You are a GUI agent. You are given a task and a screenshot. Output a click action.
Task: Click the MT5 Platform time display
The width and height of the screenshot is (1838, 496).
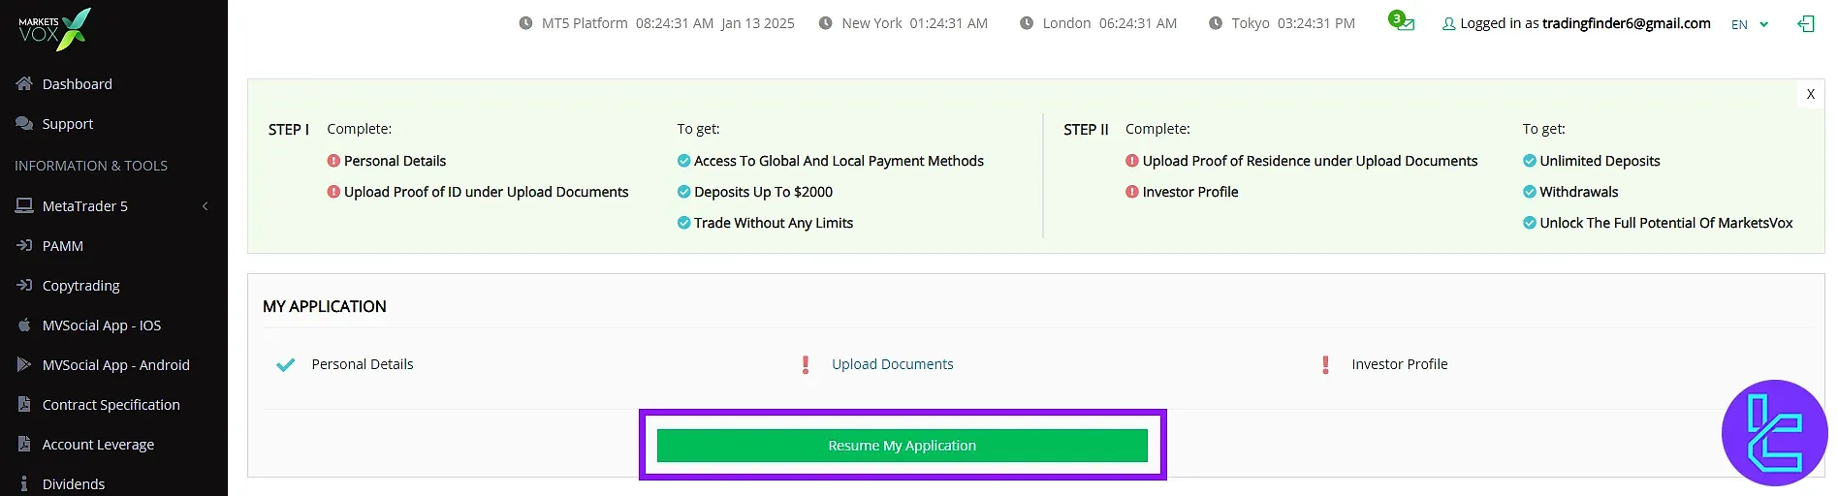point(668,23)
